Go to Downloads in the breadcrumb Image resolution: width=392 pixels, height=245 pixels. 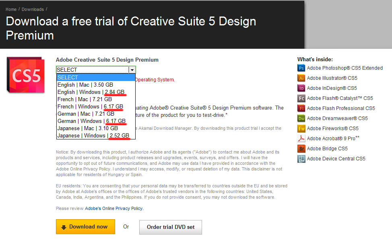(x=33, y=9)
